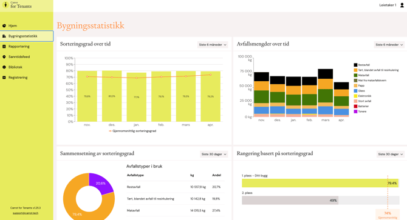Click the Registrering plus icon
This screenshot has height=220, width=407.
click(4, 78)
